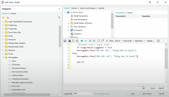Uncomment the selected lines icon
This screenshot has height=97, width=169.
(x=102, y=41)
